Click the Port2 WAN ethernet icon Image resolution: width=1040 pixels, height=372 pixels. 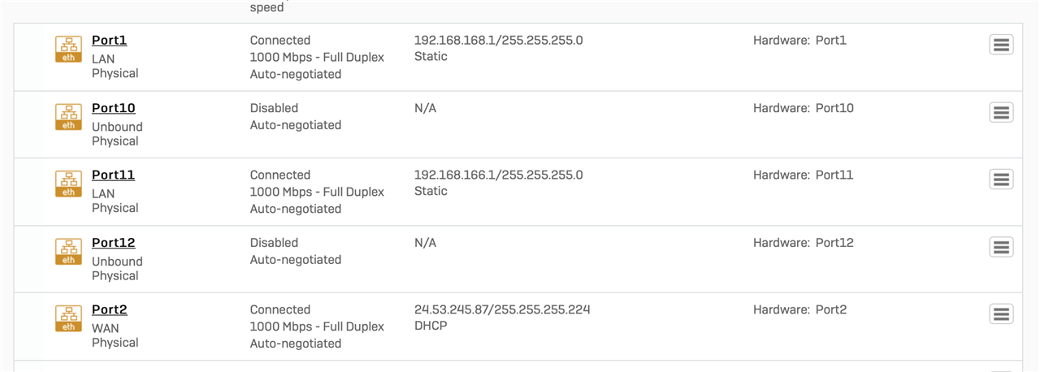[x=68, y=318]
